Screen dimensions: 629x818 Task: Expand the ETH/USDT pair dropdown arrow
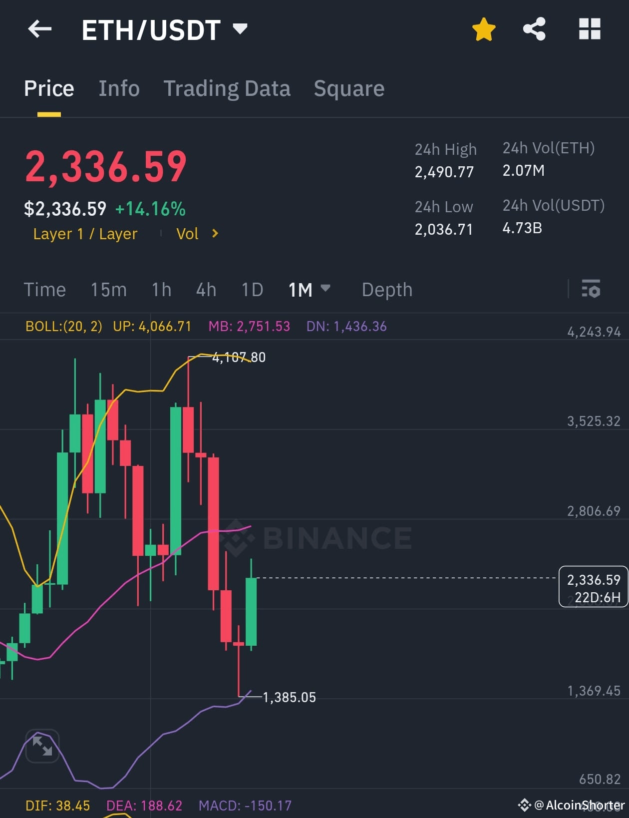pos(240,29)
